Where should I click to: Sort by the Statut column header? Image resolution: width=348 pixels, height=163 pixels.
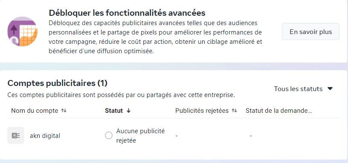coord(114,111)
